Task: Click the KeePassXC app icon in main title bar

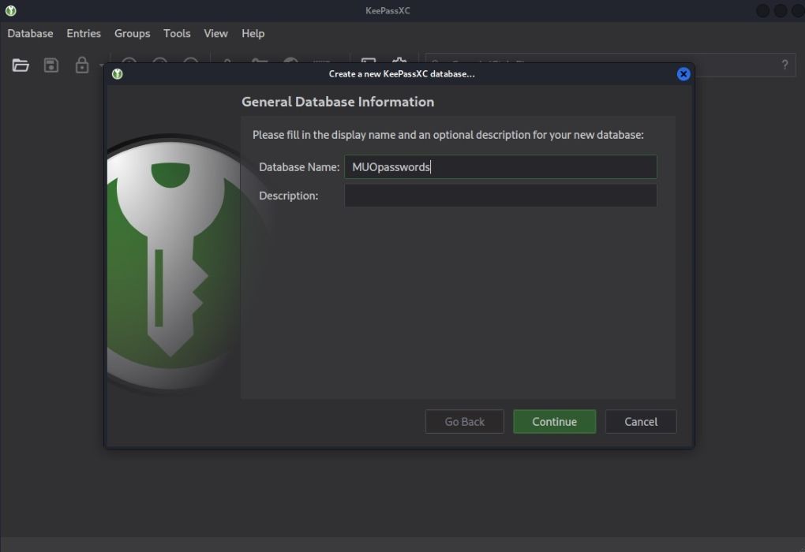Action: (x=10, y=10)
